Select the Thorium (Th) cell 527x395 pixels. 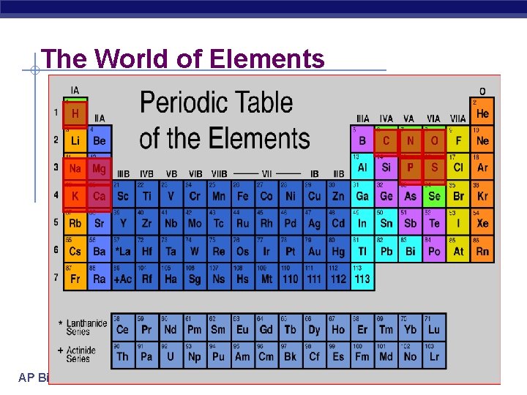(x=123, y=355)
